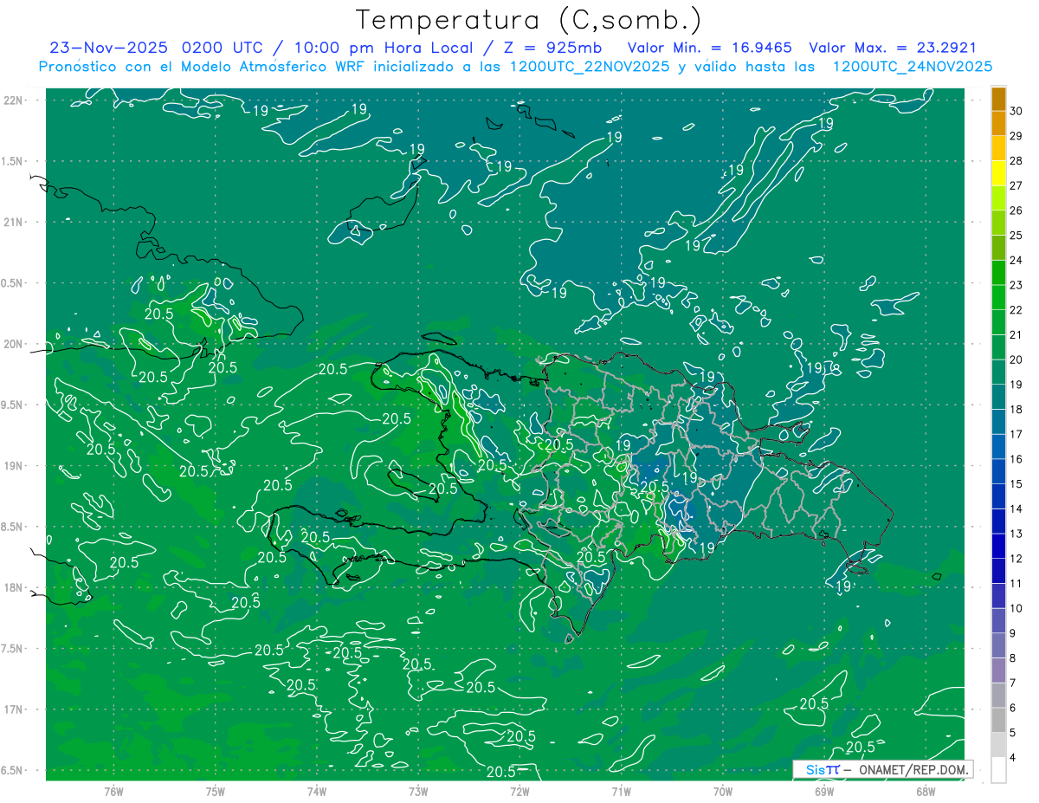Click the color scale label 20
The width and height of the screenshot is (1039, 803).
tap(1016, 359)
